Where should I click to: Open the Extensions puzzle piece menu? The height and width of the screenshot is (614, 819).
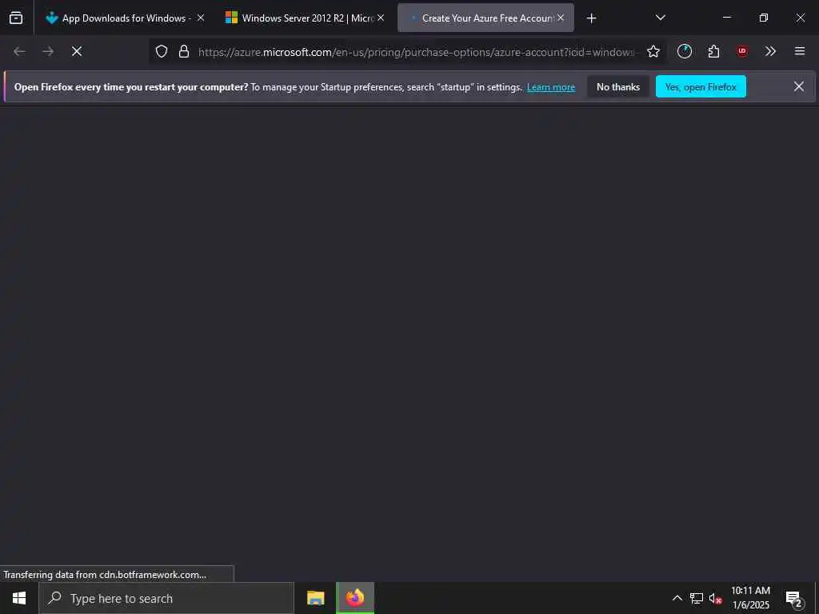tap(713, 51)
